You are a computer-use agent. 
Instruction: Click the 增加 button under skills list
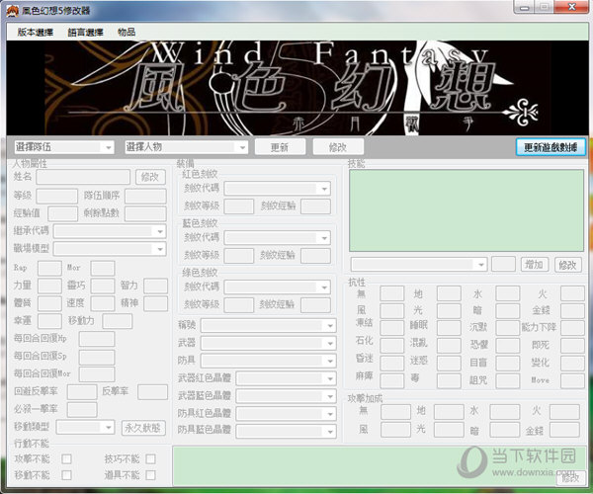tap(535, 265)
